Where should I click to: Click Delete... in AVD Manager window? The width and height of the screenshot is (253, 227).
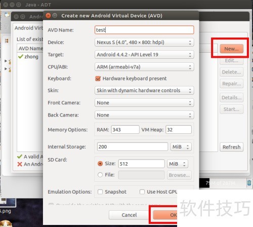tap(231, 72)
